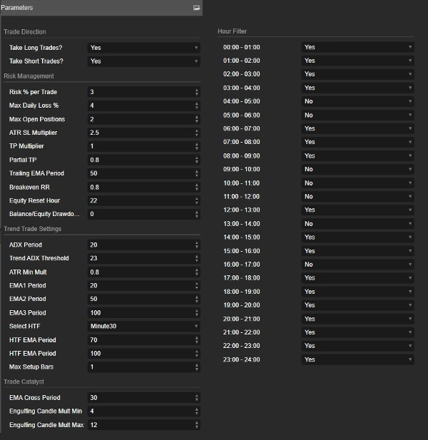Open the Take Long Trades dropdown
The width and height of the screenshot is (428, 440).
coord(143,48)
